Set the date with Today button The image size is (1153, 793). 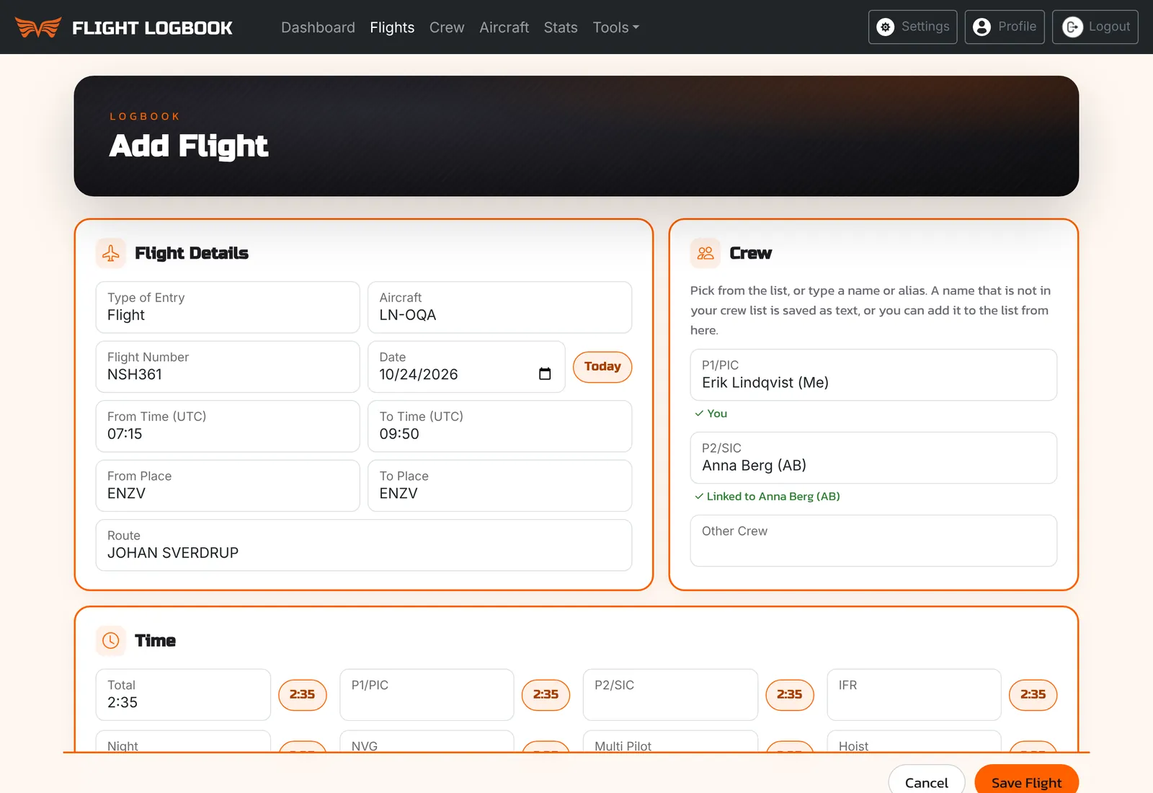click(602, 367)
